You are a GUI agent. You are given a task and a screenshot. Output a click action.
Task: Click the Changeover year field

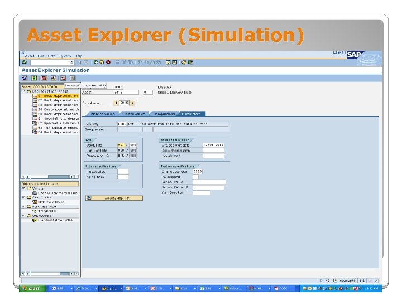pyautogui.click(x=198, y=172)
